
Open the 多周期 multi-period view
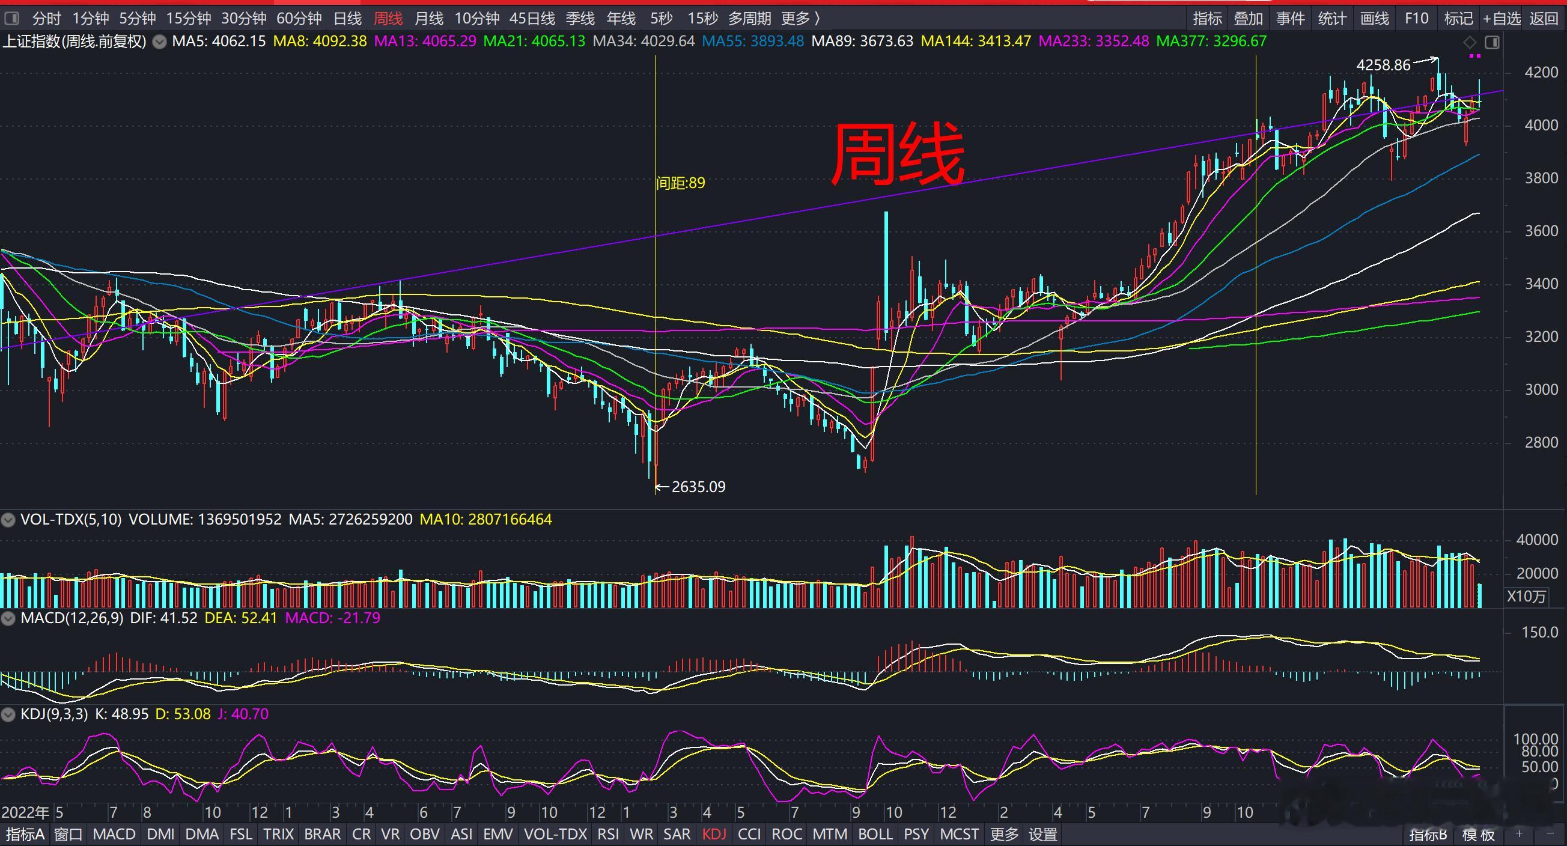749,19
